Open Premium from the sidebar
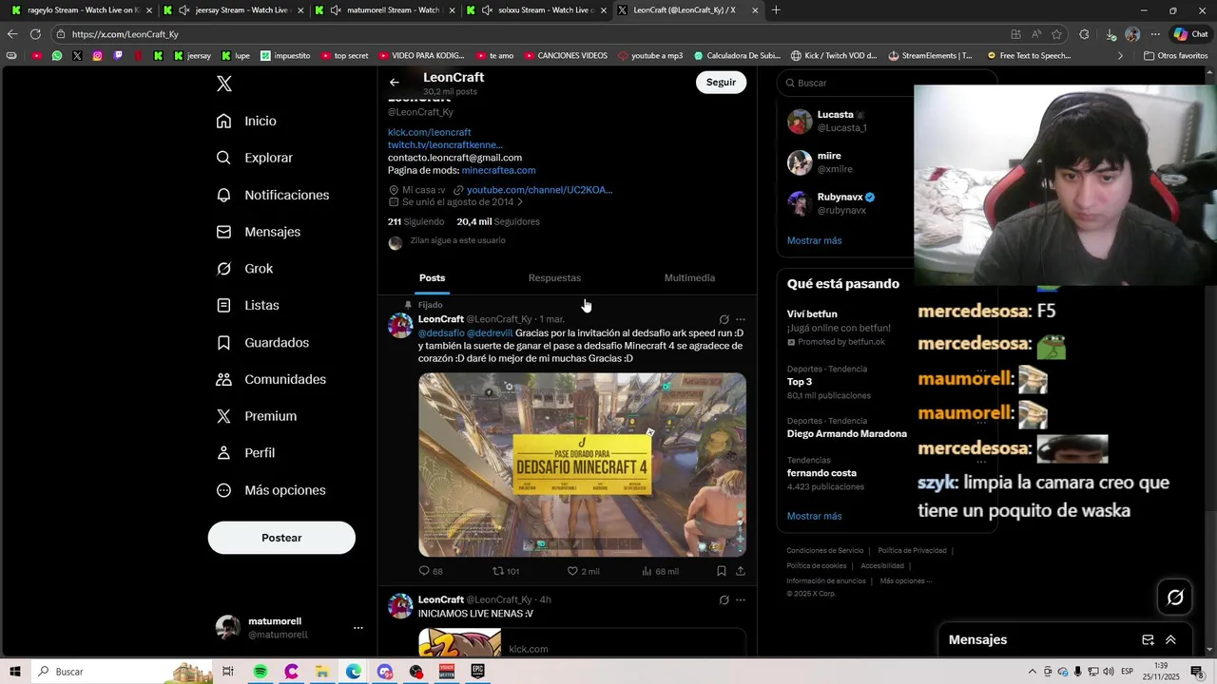Screen dimensions: 1217x684 256,416
